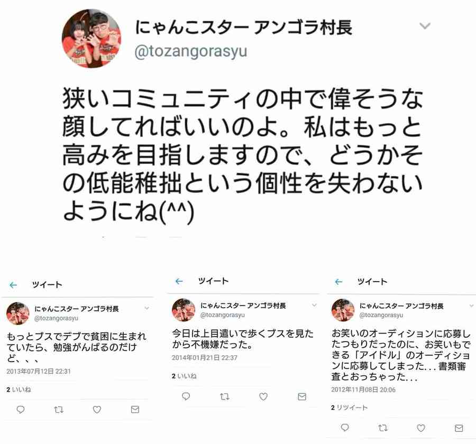Expand options chevron on the 2013 tweet
The width and height of the screenshot is (476, 444).
[147, 308]
